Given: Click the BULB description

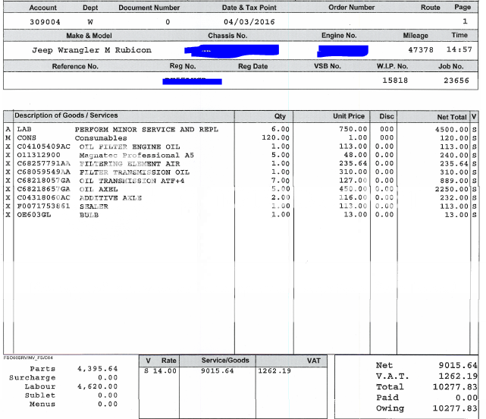Looking at the screenshot, I should 89,215.
